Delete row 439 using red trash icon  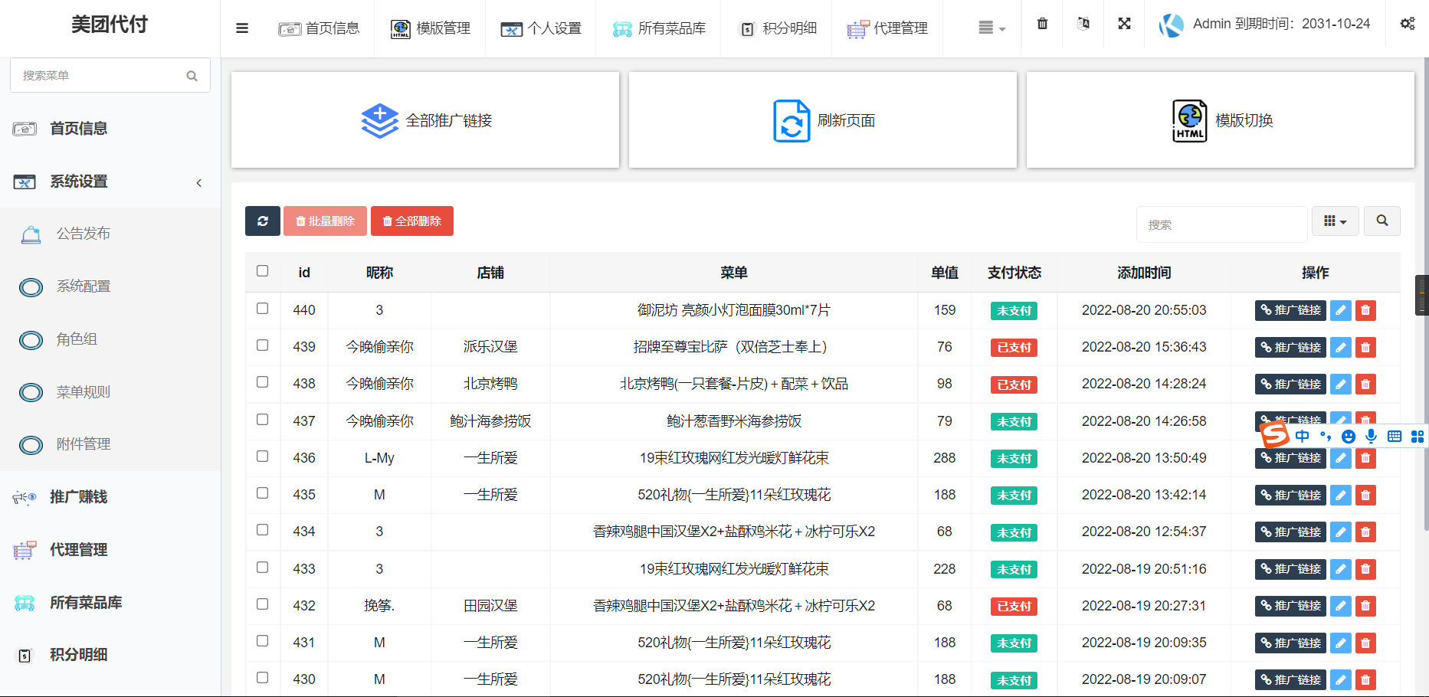pyautogui.click(x=1365, y=348)
